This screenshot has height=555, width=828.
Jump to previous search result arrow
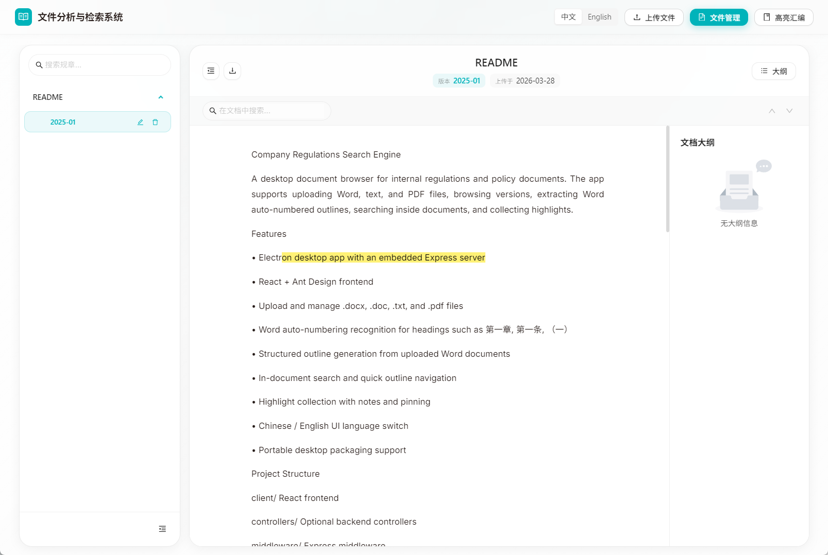point(772,111)
